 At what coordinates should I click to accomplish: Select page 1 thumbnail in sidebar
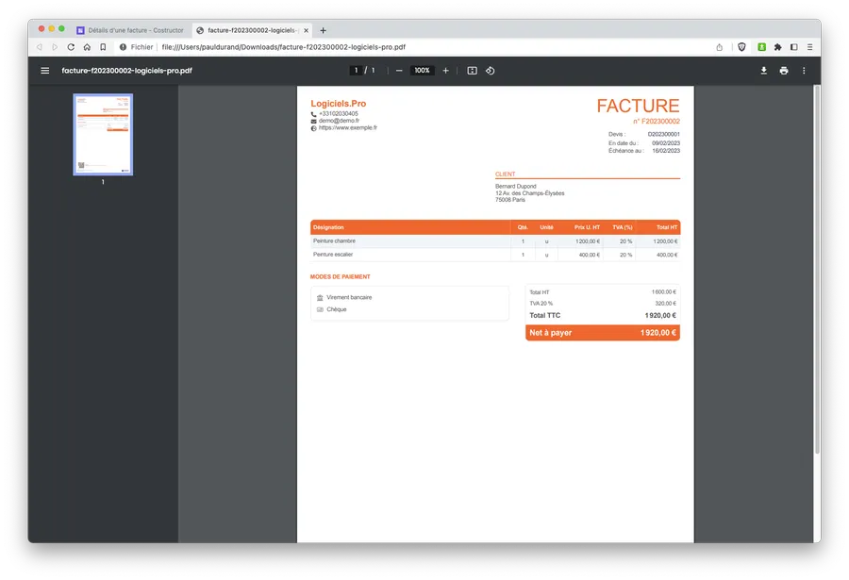pos(103,135)
